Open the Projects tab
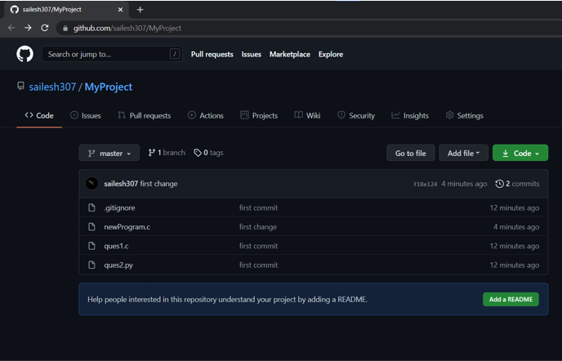Image resolution: width=562 pixels, height=361 pixels. tap(259, 115)
